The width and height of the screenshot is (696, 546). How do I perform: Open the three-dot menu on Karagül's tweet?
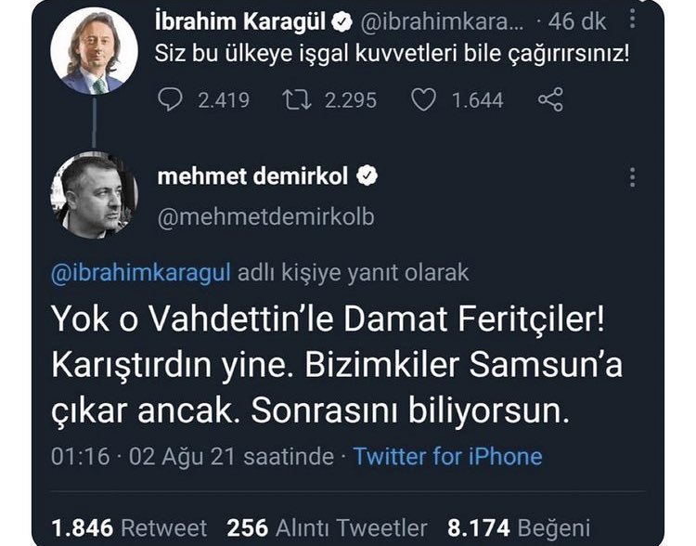point(632,19)
